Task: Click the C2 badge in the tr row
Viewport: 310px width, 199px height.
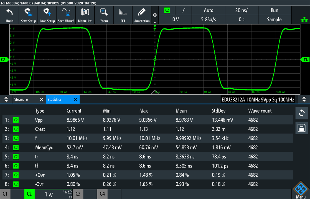Action: coord(16,157)
